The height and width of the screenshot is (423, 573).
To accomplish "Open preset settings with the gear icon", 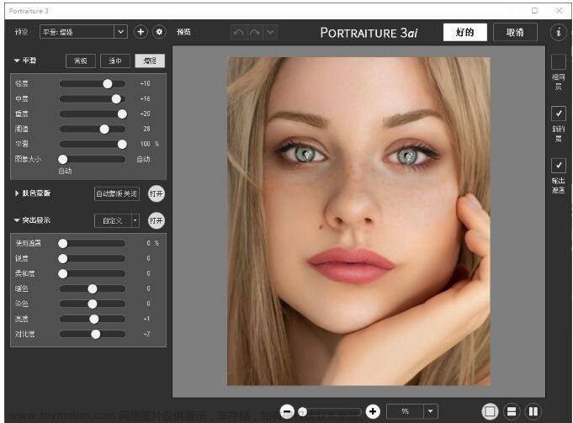I will tap(159, 32).
